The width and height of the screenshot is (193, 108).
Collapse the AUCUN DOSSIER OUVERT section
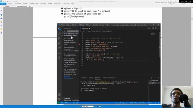pyautogui.click(x=70, y=35)
